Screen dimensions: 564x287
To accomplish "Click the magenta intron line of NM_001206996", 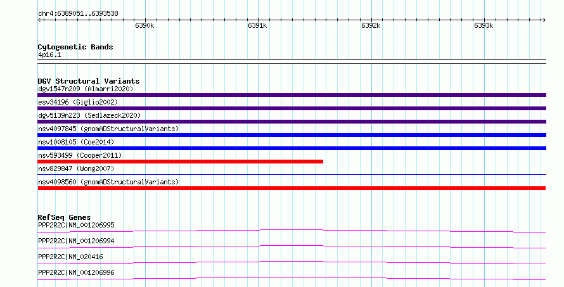I will pyautogui.click(x=292, y=277).
